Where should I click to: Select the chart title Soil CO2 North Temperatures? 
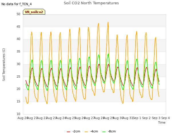tap(91, 3)
